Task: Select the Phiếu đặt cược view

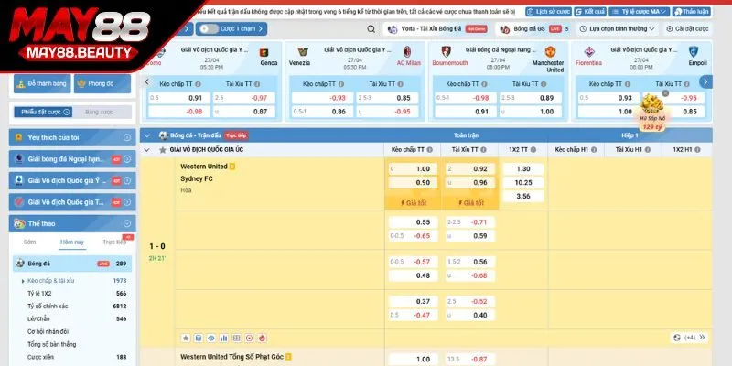Action: tap(40, 112)
